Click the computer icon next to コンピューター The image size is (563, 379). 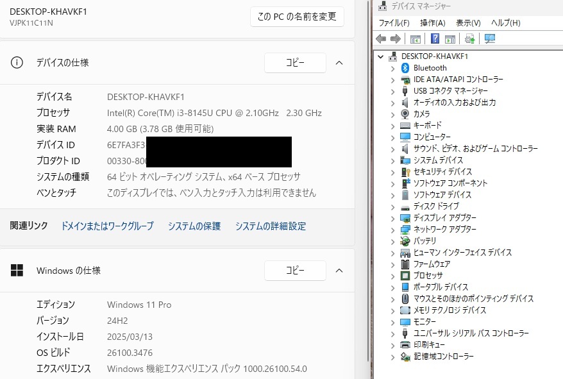pyautogui.click(x=405, y=137)
